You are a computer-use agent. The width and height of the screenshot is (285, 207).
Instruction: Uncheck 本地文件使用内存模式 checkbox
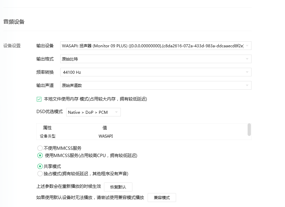click(x=39, y=99)
